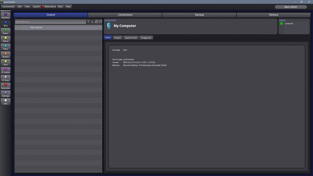Select the Yellow group sidebar button
The width and height of the screenshot is (313, 176).
coord(6,39)
